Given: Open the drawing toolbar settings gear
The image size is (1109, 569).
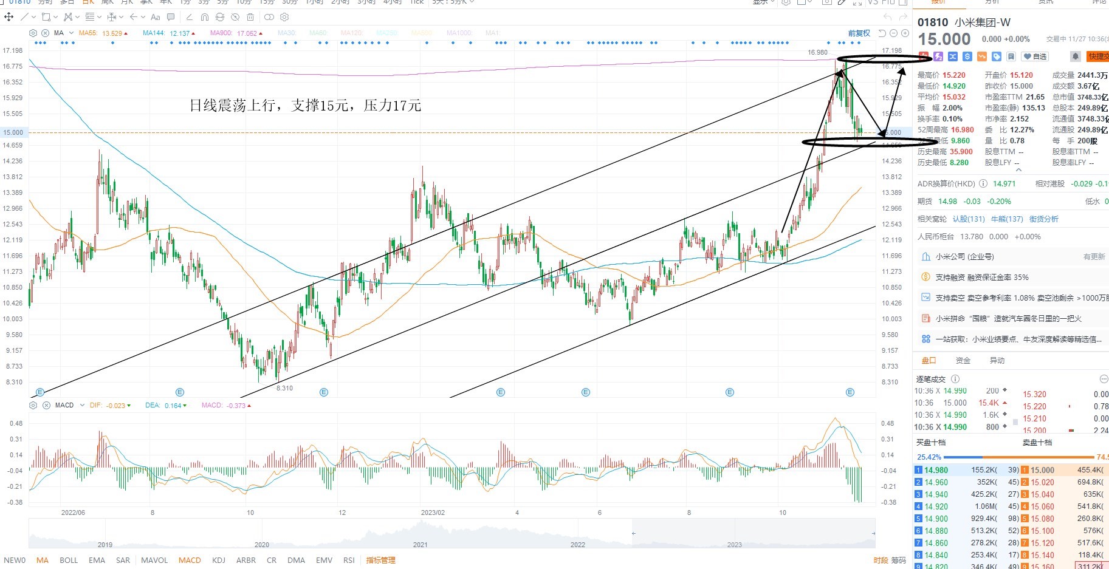Looking at the screenshot, I should click(x=284, y=17).
